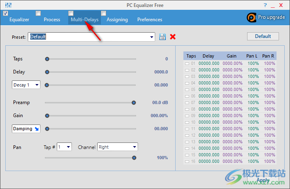Close the PC Equalizer Free window
The height and width of the screenshot is (189, 290).
pyautogui.click(x=281, y=5)
